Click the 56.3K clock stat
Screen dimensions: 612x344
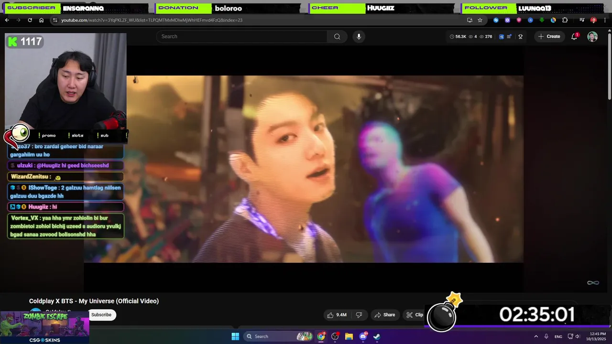[x=458, y=36]
